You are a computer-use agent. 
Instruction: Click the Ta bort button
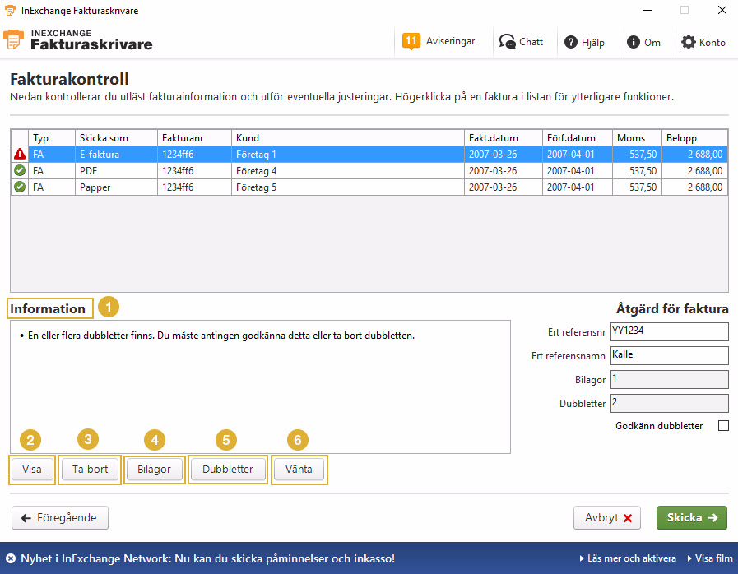point(90,469)
